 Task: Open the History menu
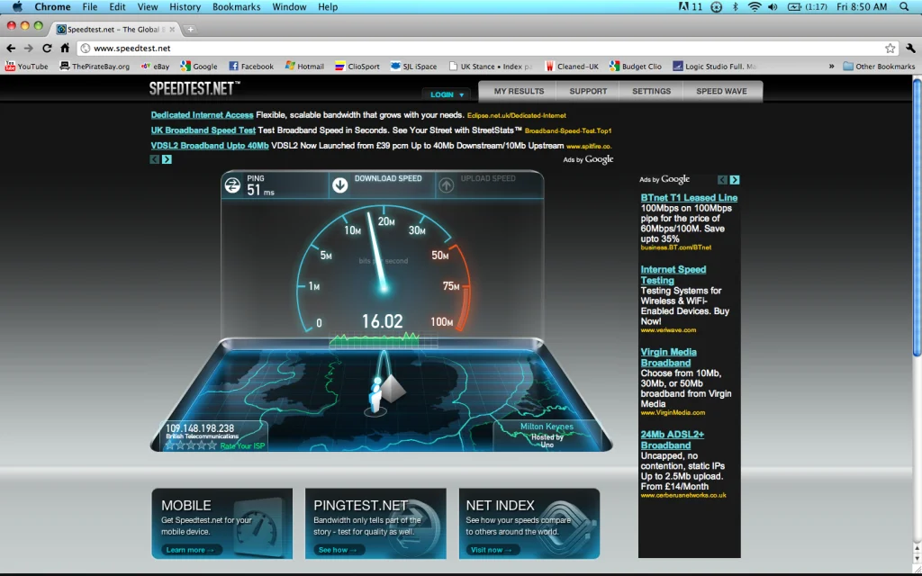pos(185,7)
